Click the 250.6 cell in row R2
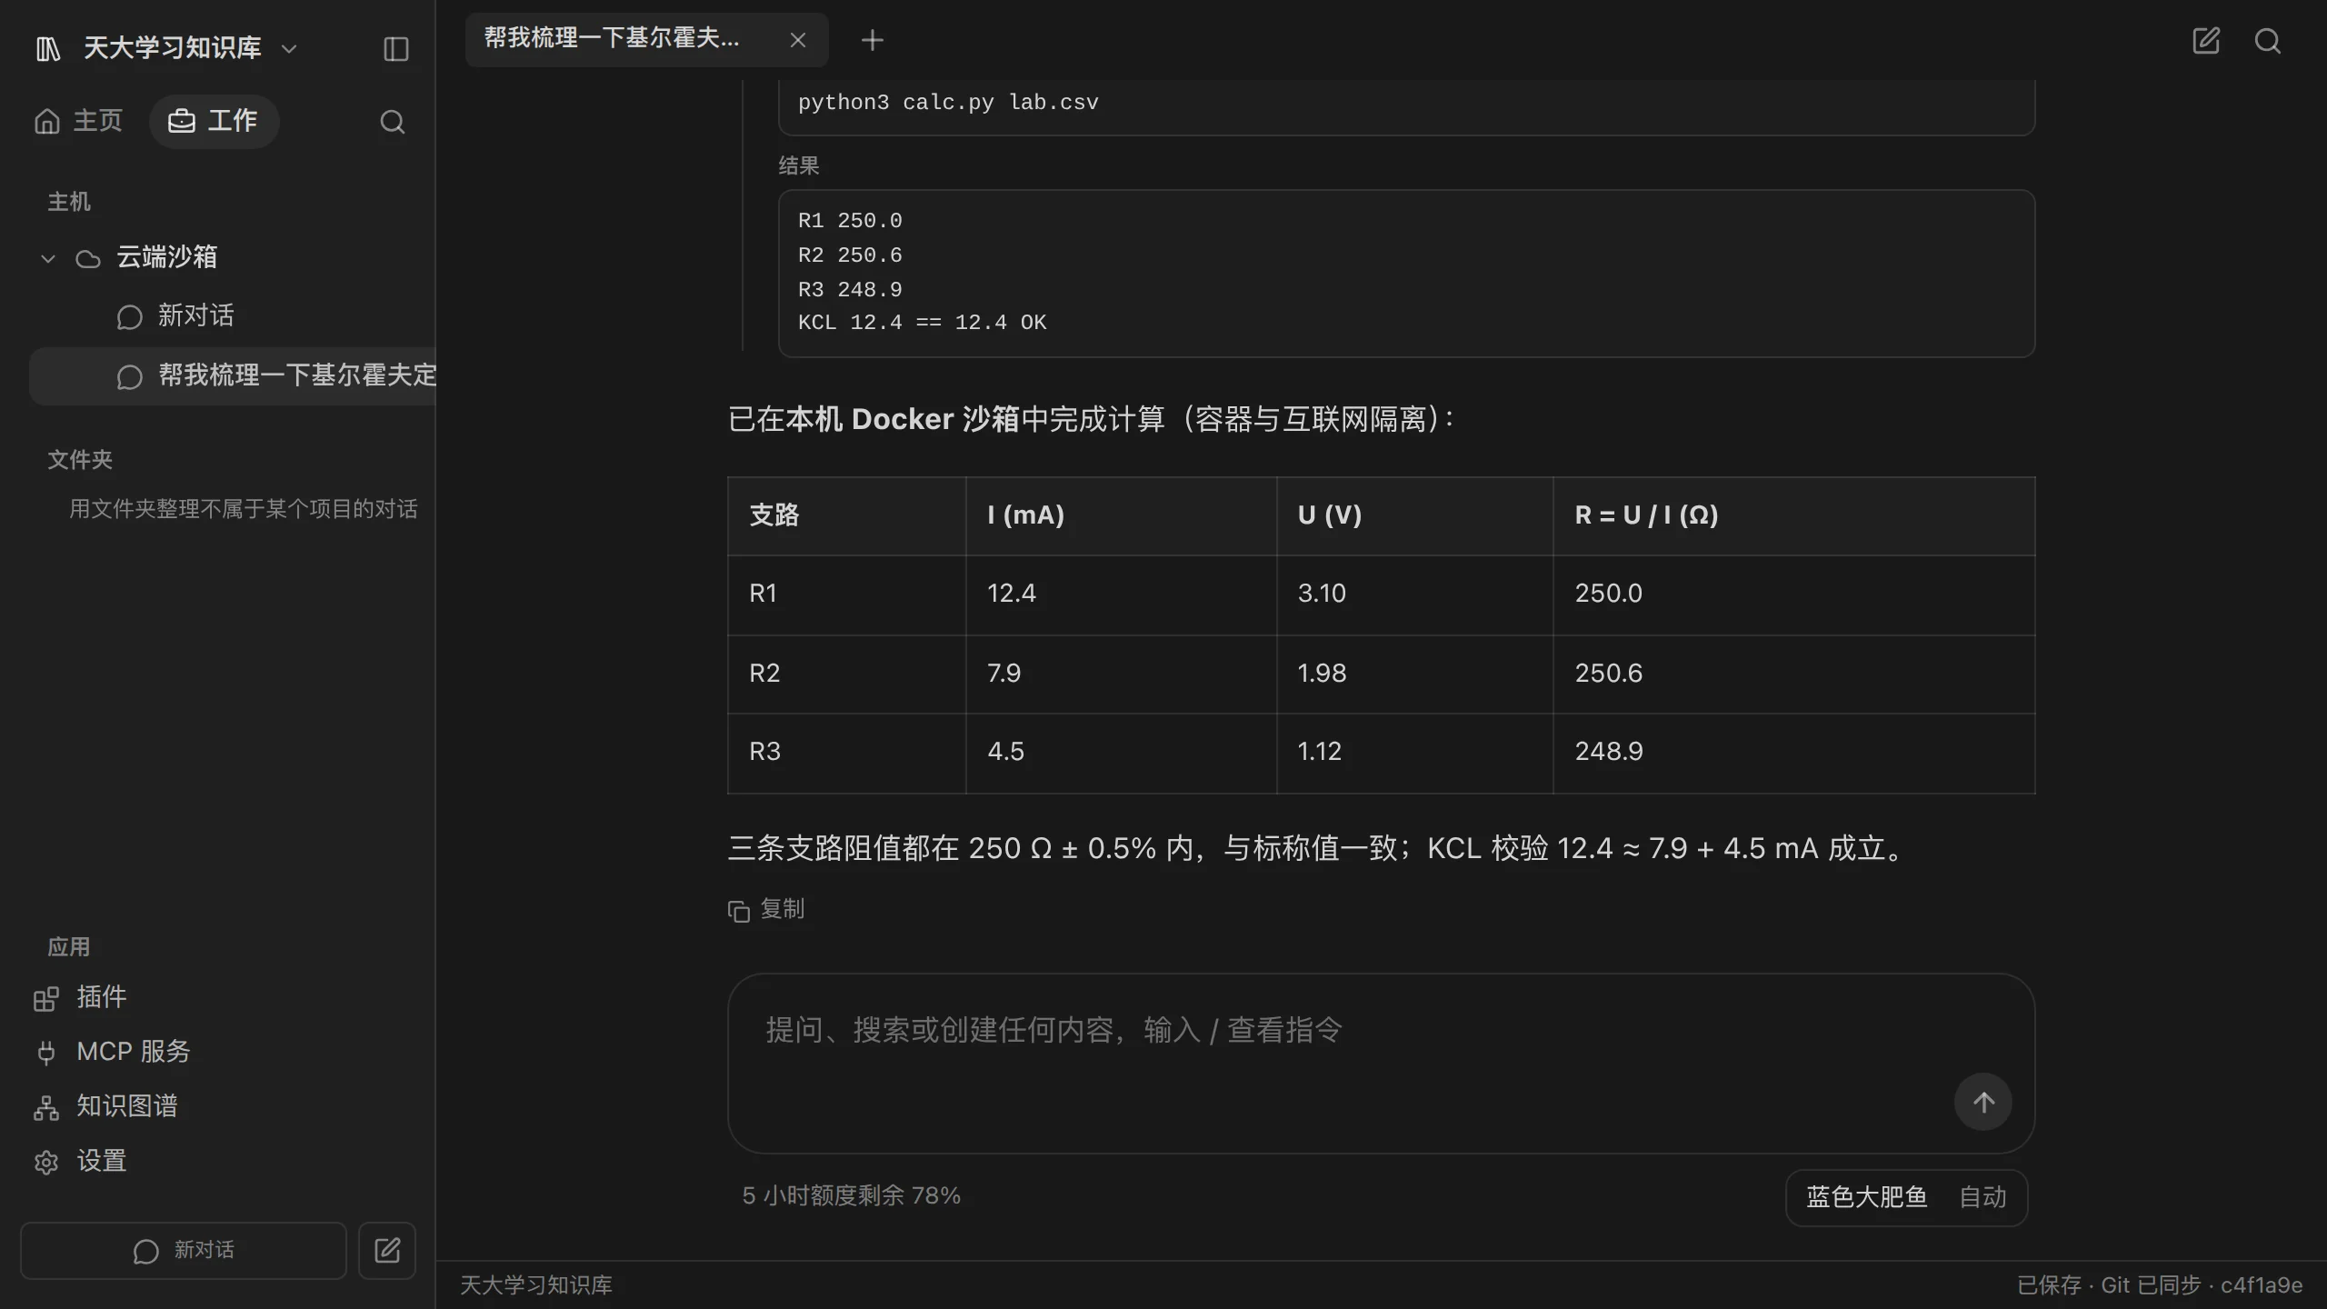The image size is (2327, 1309). [x=1793, y=674]
